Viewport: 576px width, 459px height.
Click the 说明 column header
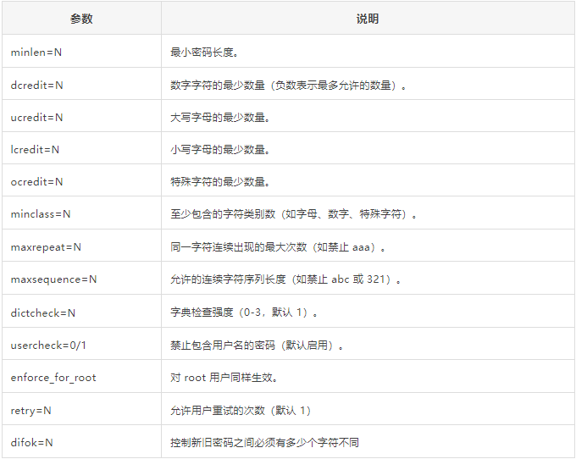[x=368, y=19]
